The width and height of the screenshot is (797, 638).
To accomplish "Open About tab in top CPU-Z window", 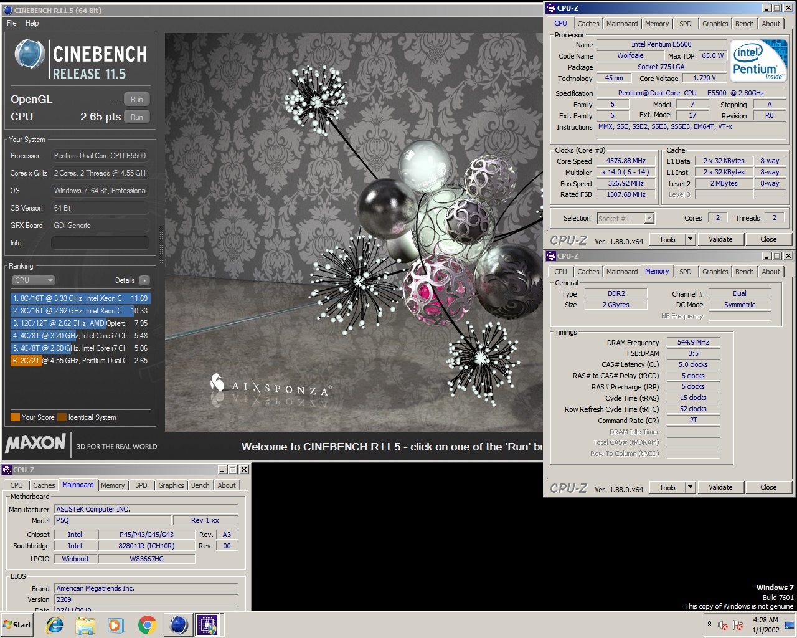I will (771, 24).
